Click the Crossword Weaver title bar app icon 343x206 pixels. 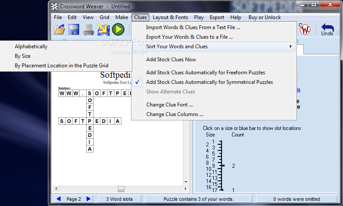[54, 7]
